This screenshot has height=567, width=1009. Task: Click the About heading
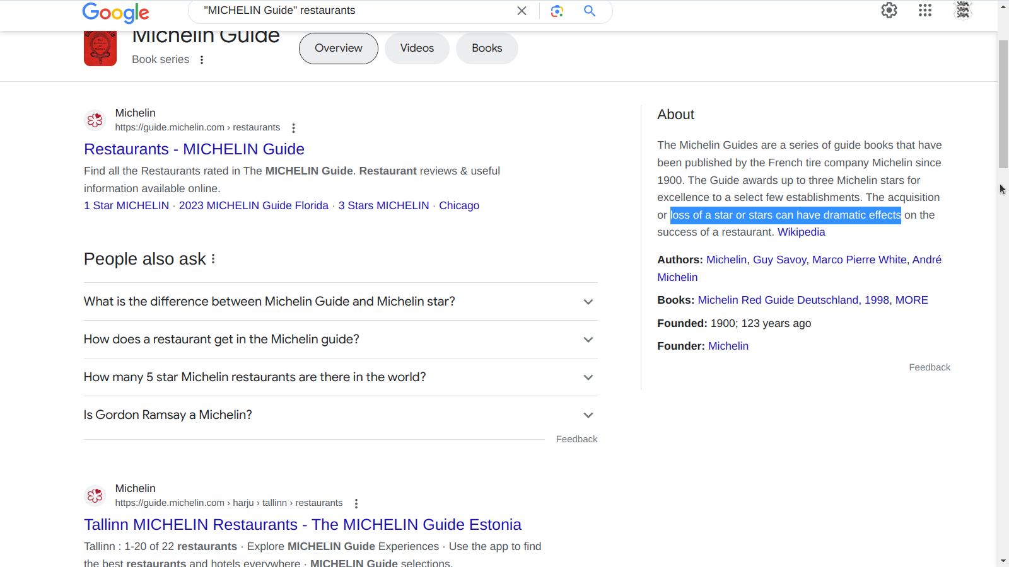point(675,115)
